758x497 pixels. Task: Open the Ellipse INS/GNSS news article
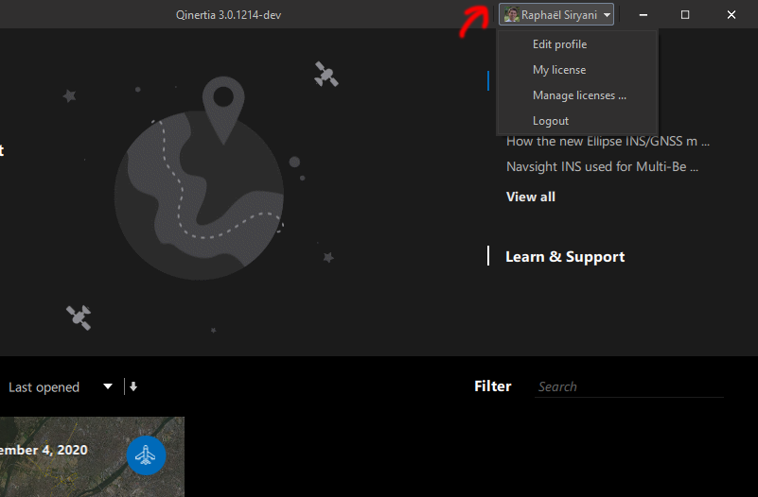(608, 142)
